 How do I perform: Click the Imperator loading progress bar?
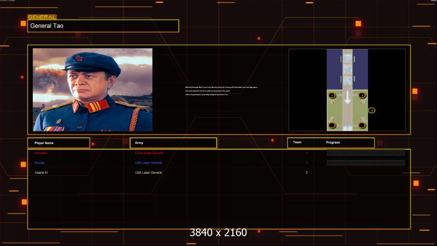tap(366, 153)
